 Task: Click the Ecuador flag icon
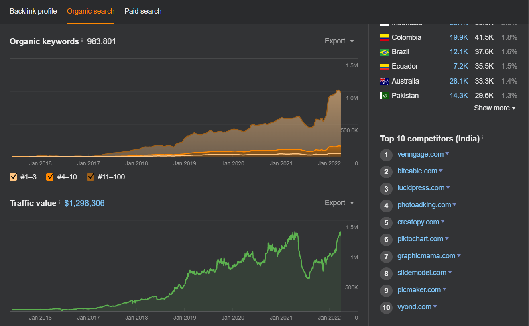tap(385, 67)
